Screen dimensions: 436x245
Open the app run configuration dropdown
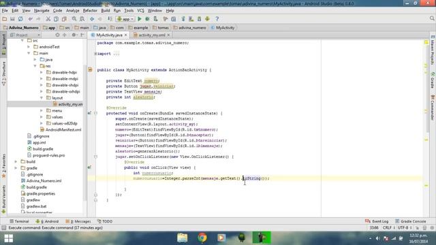click(x=125, y=19)
